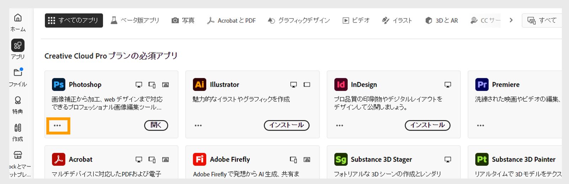Click Illustrator desktop platform icon
The width and height of the screenshot is (569, 184).
click(x=293, y=85)
